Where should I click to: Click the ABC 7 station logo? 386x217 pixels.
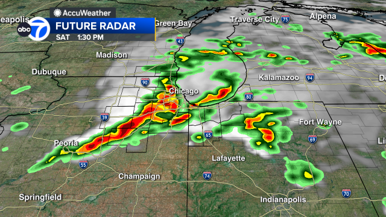pos(34,30)
